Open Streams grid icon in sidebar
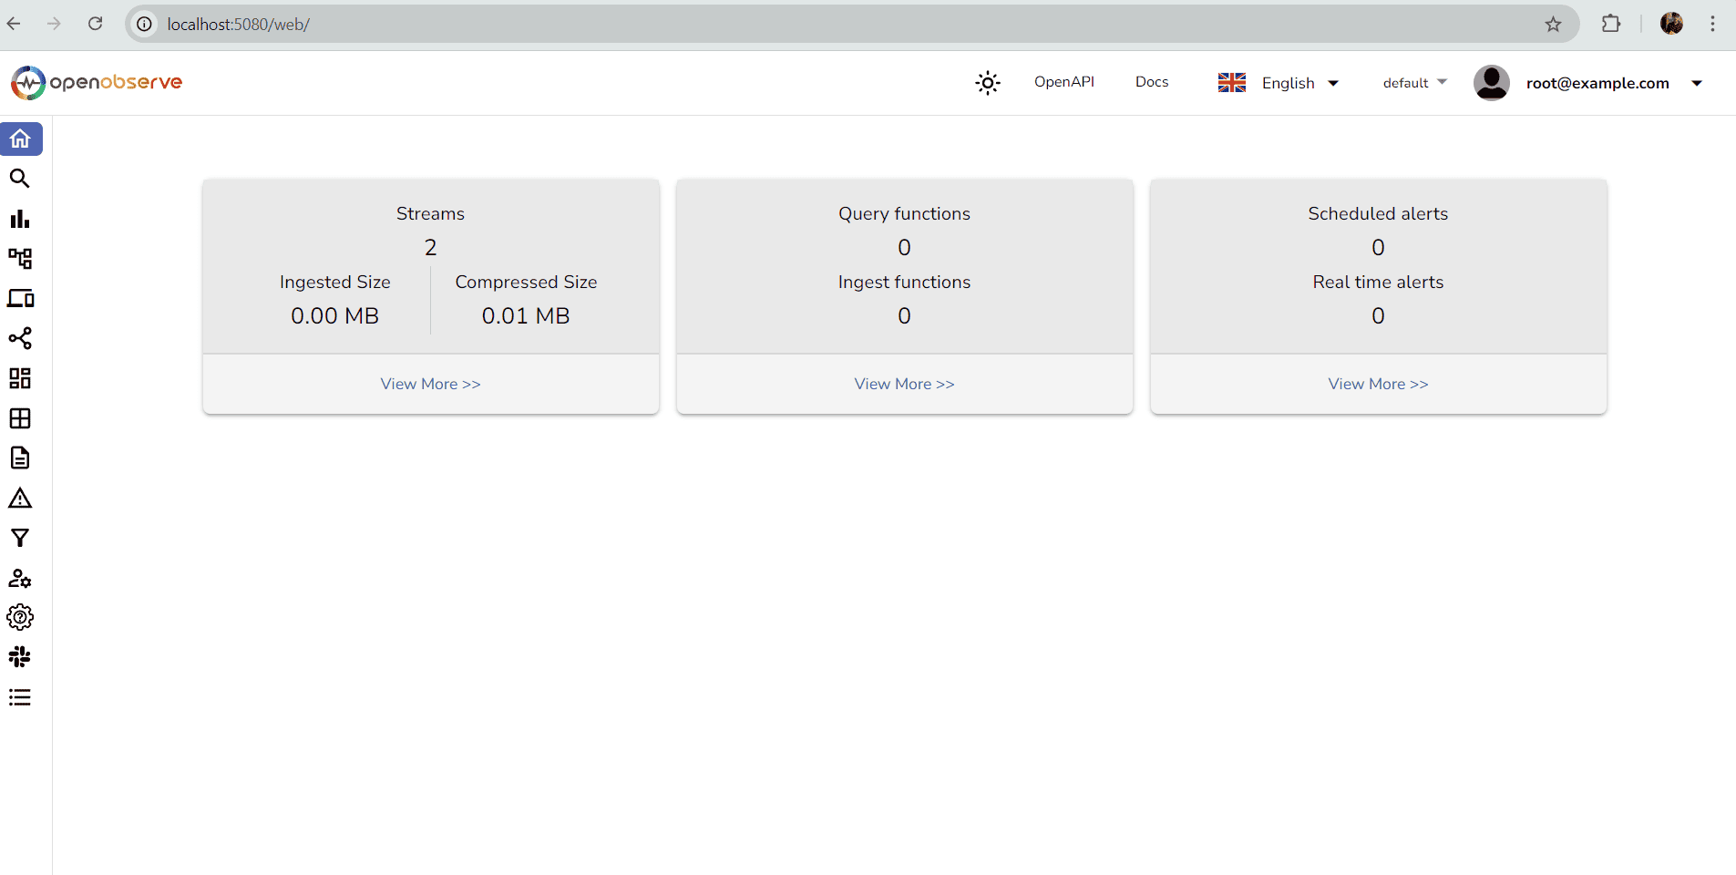 click(x=20, y=418)
